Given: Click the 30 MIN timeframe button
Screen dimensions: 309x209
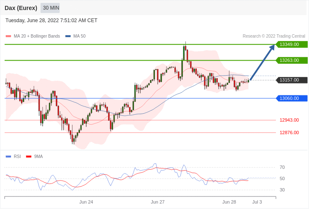Looking at the screenshot, I should tap(51, 8).
